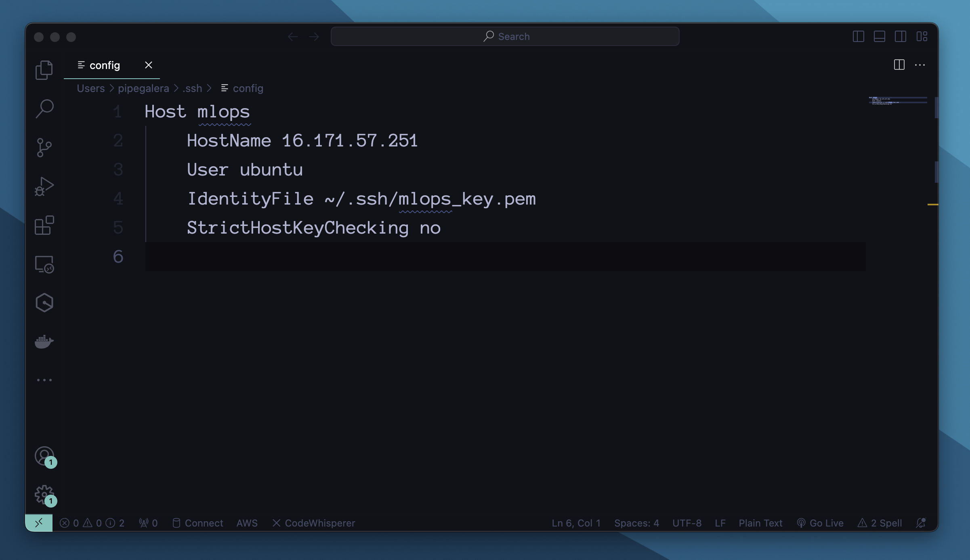The width and height of the screenshot is (970, 560).
Task: Toggle the bottom panel
Action: 879,36
